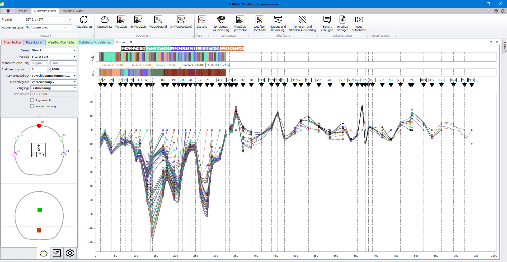The image size is (507, 262).
Task: Toggle the Vorverschiebung checkbox
Action: (x=32, y=106)
